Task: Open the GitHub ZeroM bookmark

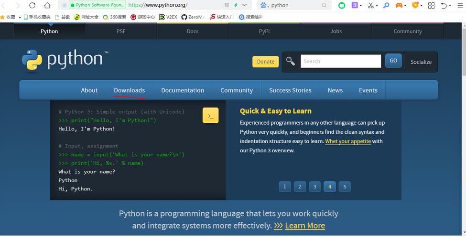Action: click(193, 17)
